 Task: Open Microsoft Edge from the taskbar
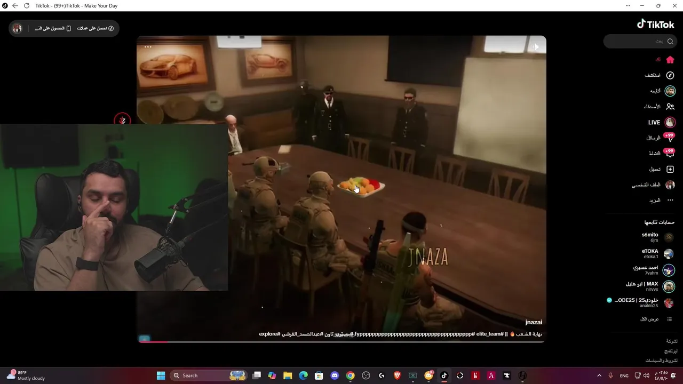303,375
